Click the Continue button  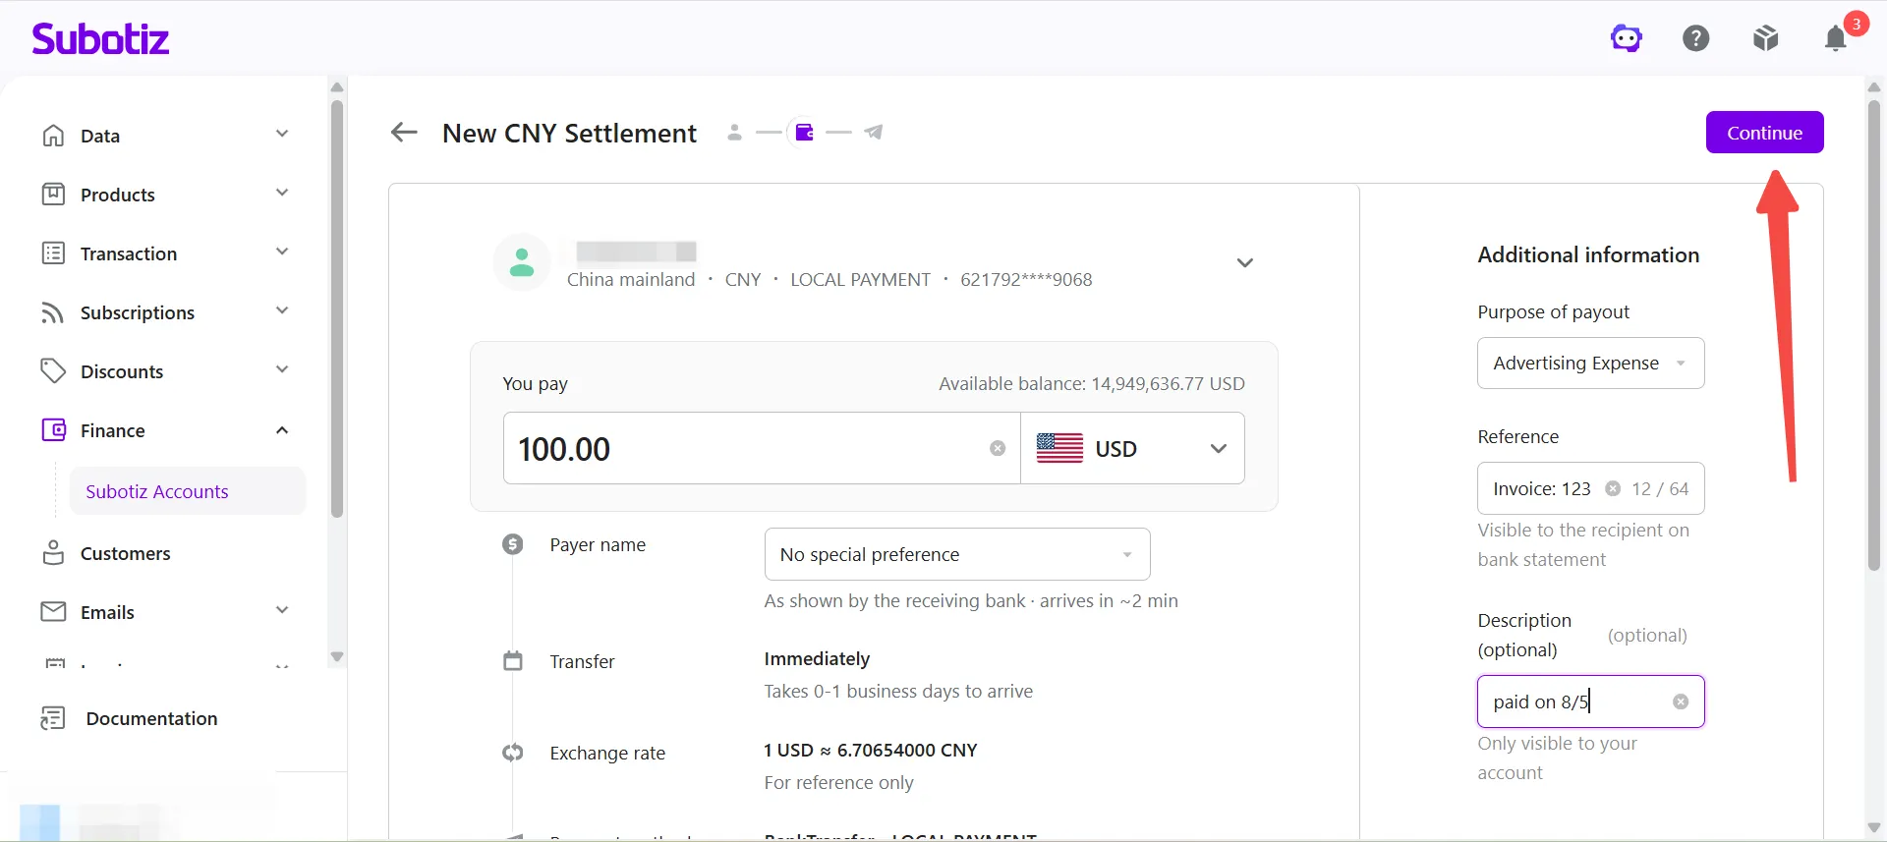[x=1764, y=133]
